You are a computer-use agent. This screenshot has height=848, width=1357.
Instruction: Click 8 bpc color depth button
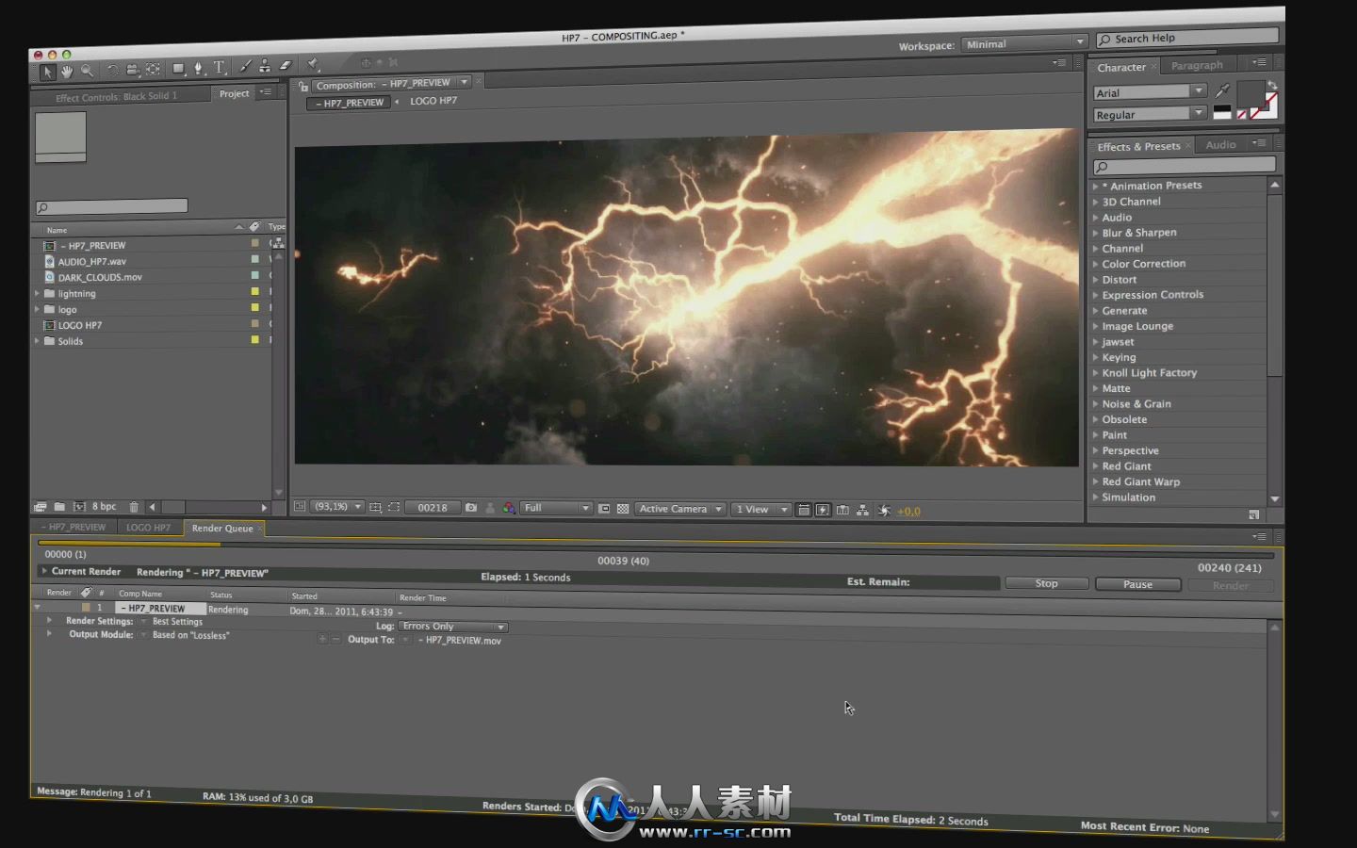[x=104, y=507]
